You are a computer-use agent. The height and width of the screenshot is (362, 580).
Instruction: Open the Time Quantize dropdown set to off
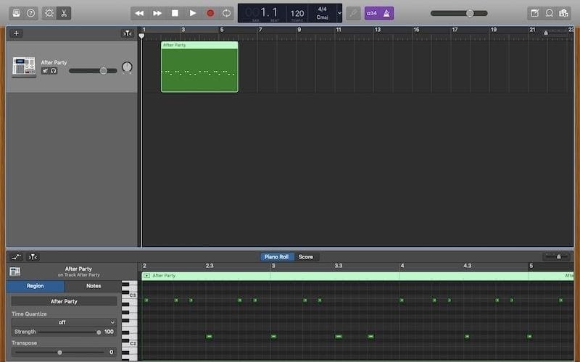click(64, 322)
